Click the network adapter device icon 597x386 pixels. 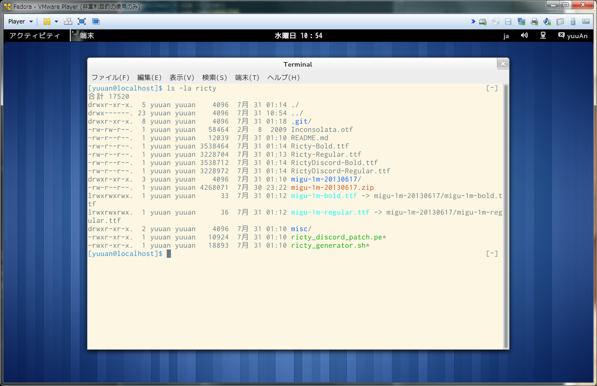coord(521,22)
